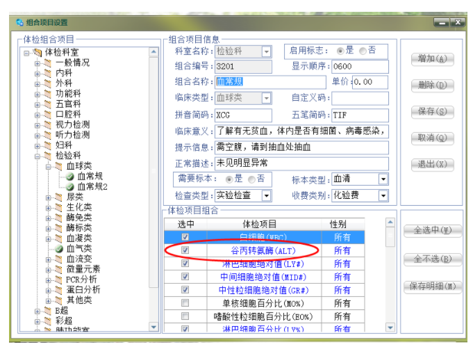The height and width of the screenshot is (349, 473).
Task: Open the 收费类别 dropdown
Action: 383,195
